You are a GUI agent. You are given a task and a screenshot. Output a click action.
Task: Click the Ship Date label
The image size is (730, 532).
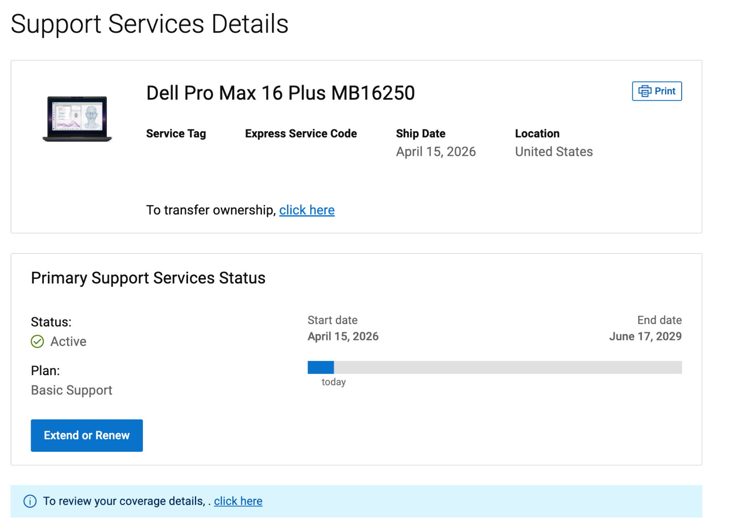point(421,134)
